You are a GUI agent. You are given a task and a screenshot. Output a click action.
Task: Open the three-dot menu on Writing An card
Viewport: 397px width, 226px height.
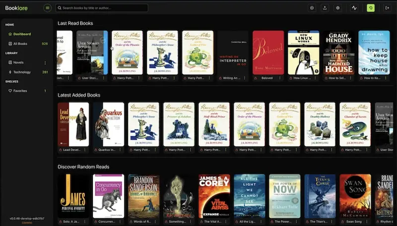(x=245, y=78)
